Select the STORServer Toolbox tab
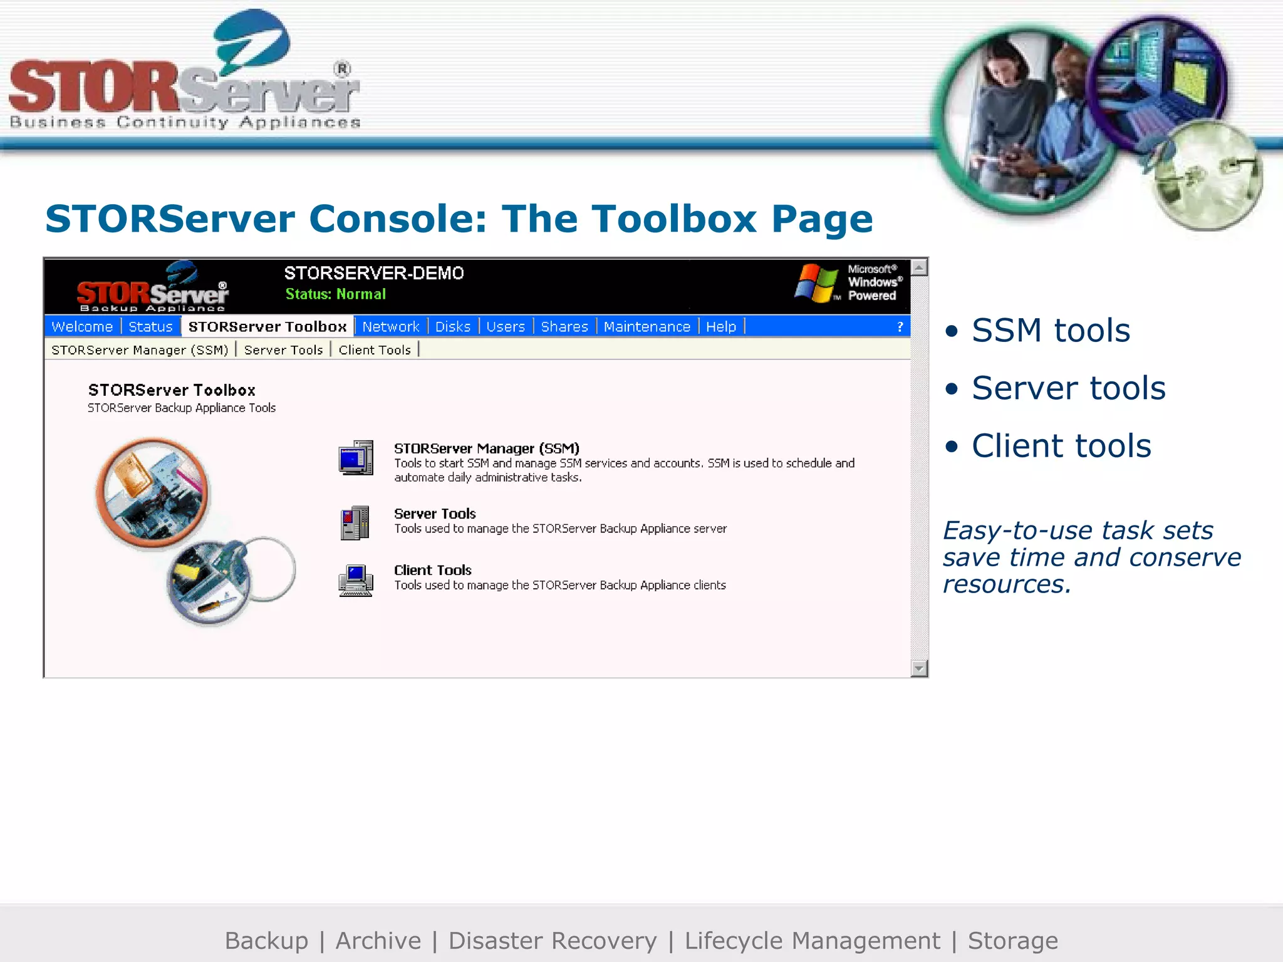 click(268, 326)
